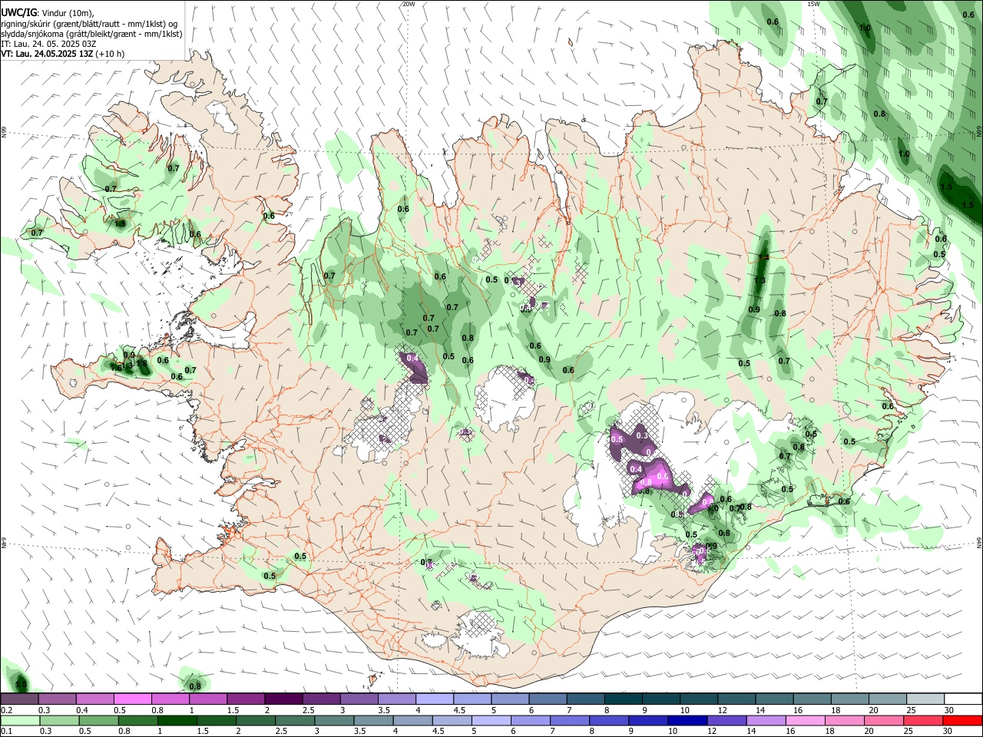Pick the upper legend white 30 swatch
Screen dimensions: 983x737
963,699
